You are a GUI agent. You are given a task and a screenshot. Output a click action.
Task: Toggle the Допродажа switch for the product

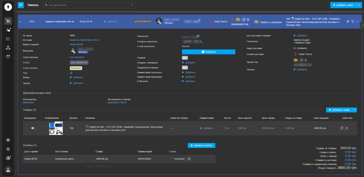(33, 128)
